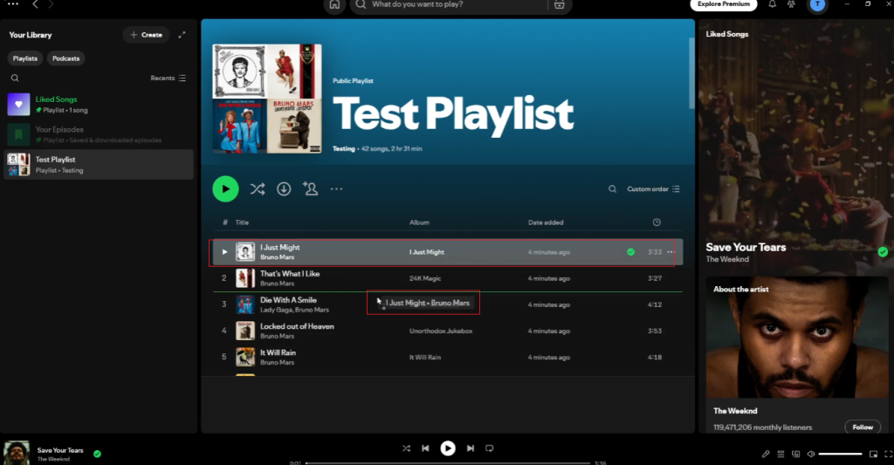894x465 pixels.
Task: Open the Friend Activity icon
Action: coord(791,4)
